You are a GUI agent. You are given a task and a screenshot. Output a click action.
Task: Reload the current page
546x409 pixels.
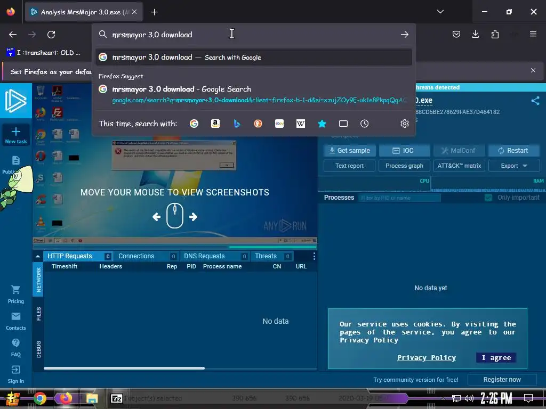[51, 35]
